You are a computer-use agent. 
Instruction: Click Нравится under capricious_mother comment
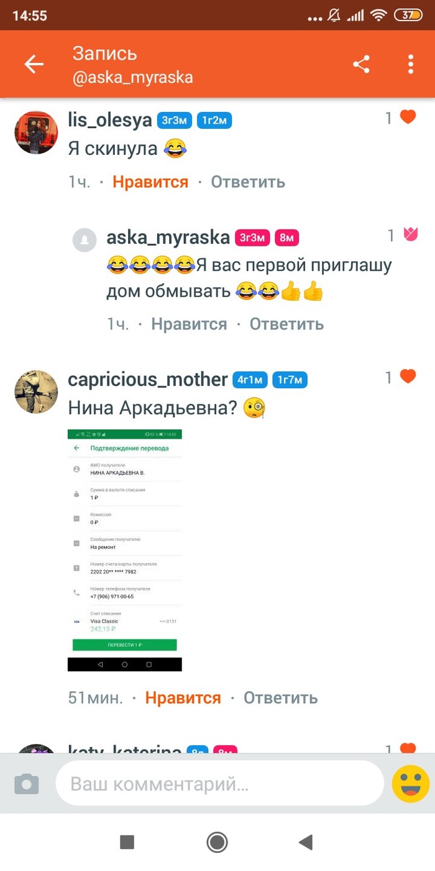click(x=183, y=698)
